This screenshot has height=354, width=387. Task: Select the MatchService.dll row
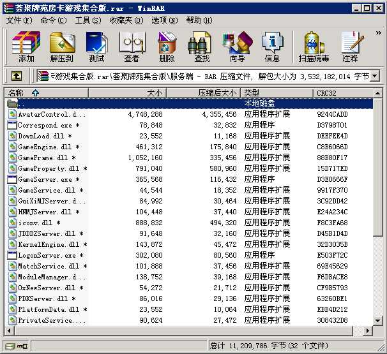click(189, 266)
